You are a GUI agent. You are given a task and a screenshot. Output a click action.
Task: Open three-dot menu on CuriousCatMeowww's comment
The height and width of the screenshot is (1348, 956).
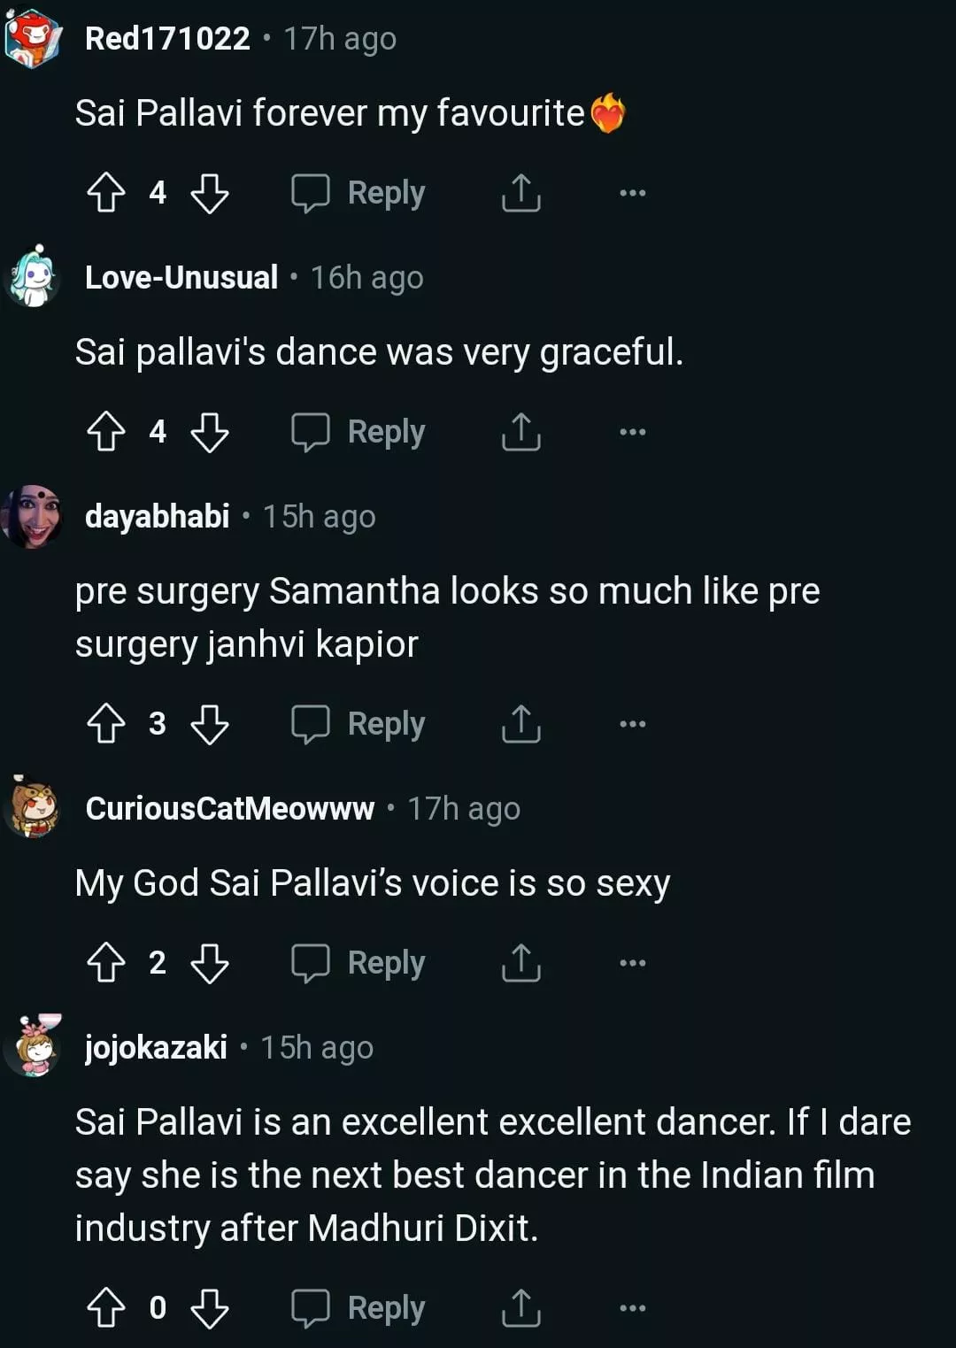pos(632,962)
